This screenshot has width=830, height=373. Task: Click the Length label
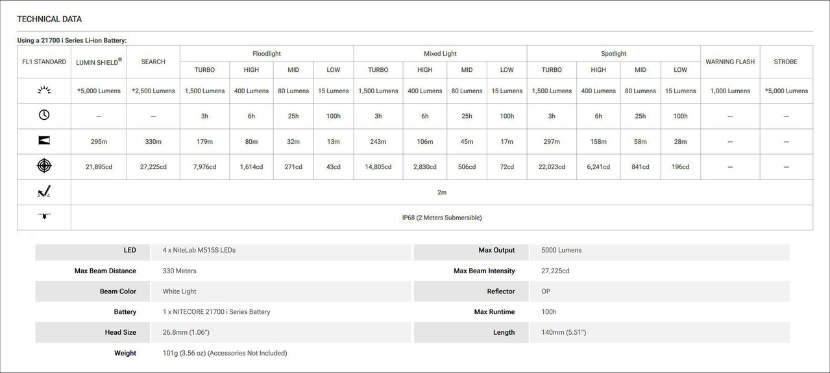point(504,332)
